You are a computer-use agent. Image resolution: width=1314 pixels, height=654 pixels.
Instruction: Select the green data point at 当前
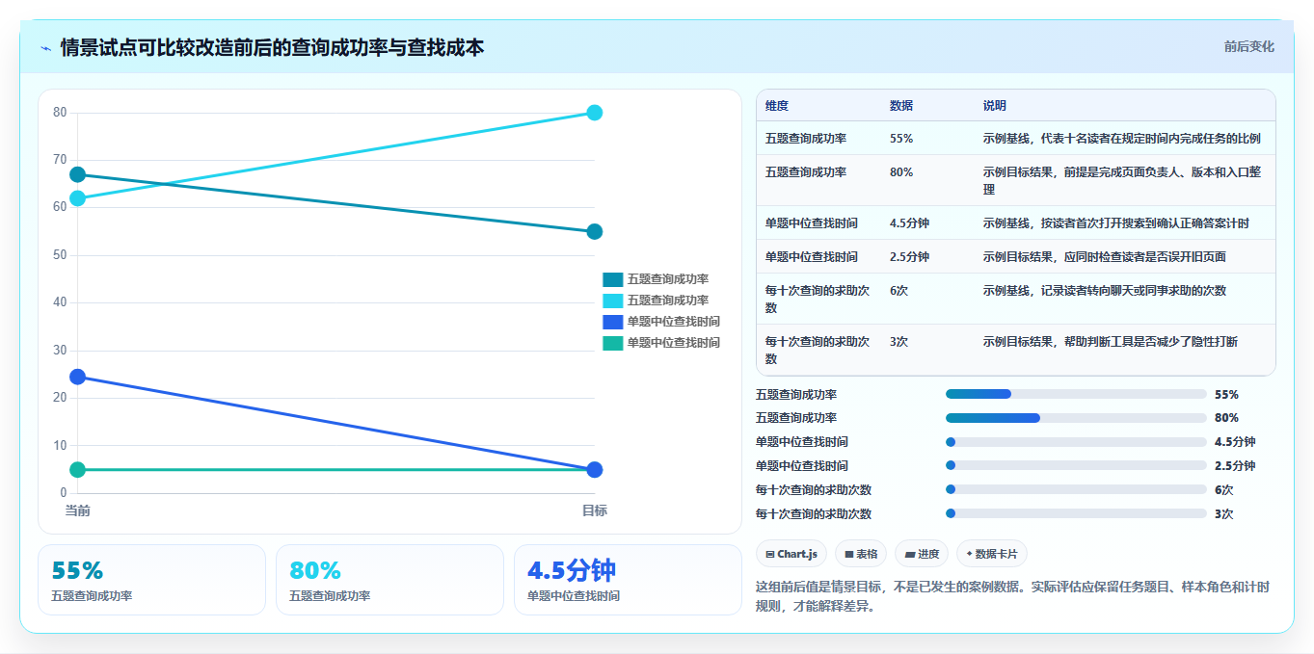[x=77, y=470]
